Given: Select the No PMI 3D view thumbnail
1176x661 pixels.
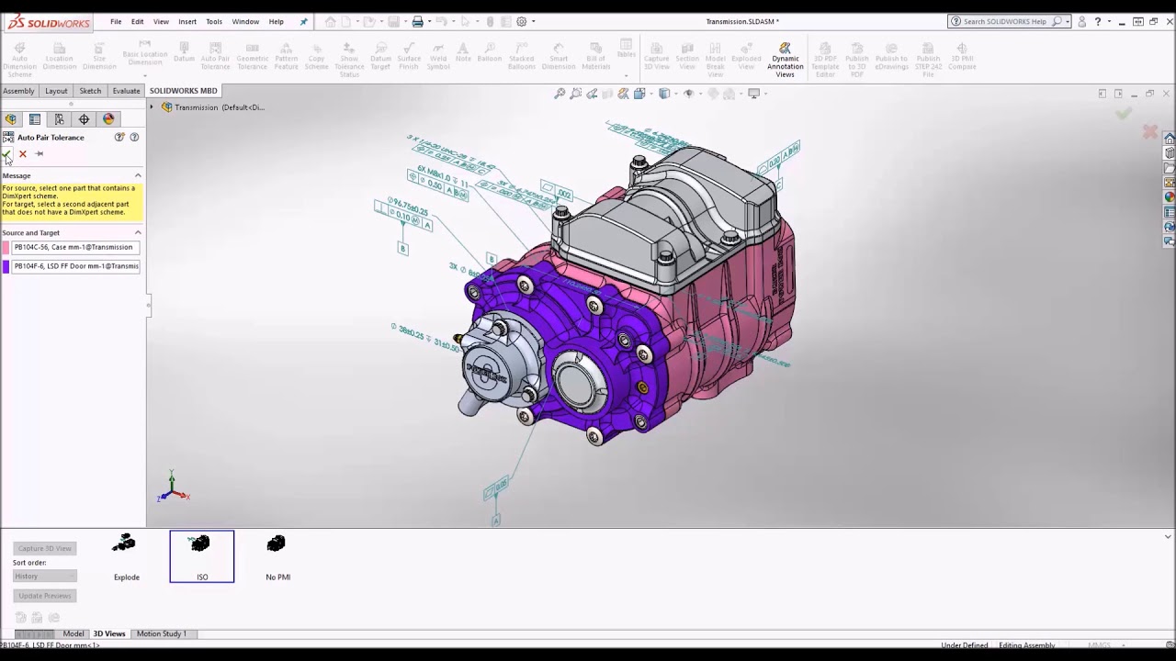Looking at the screenshot, I should 277,556.
